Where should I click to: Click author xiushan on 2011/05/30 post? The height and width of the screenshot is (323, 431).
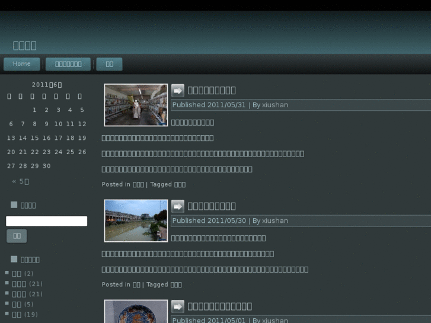pyautogui.click(x=275, y=220)
